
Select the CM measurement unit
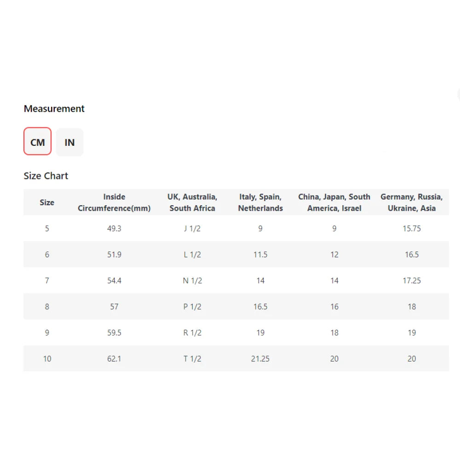[x=38, y=141]
